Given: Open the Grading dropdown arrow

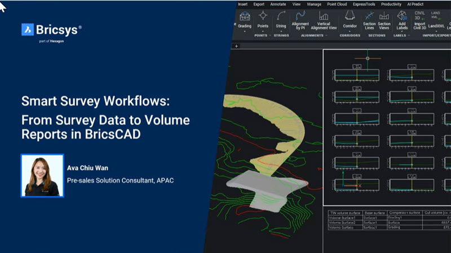Looking at the screenshot, I should coord(245,31).
